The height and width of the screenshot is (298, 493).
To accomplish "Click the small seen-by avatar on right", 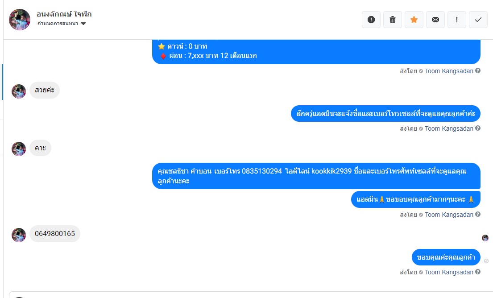I will coord(485,238).
